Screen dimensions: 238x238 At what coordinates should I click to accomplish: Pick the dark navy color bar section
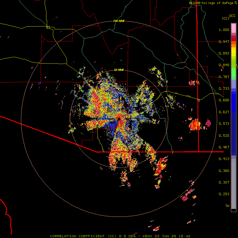tap(234, 134)
